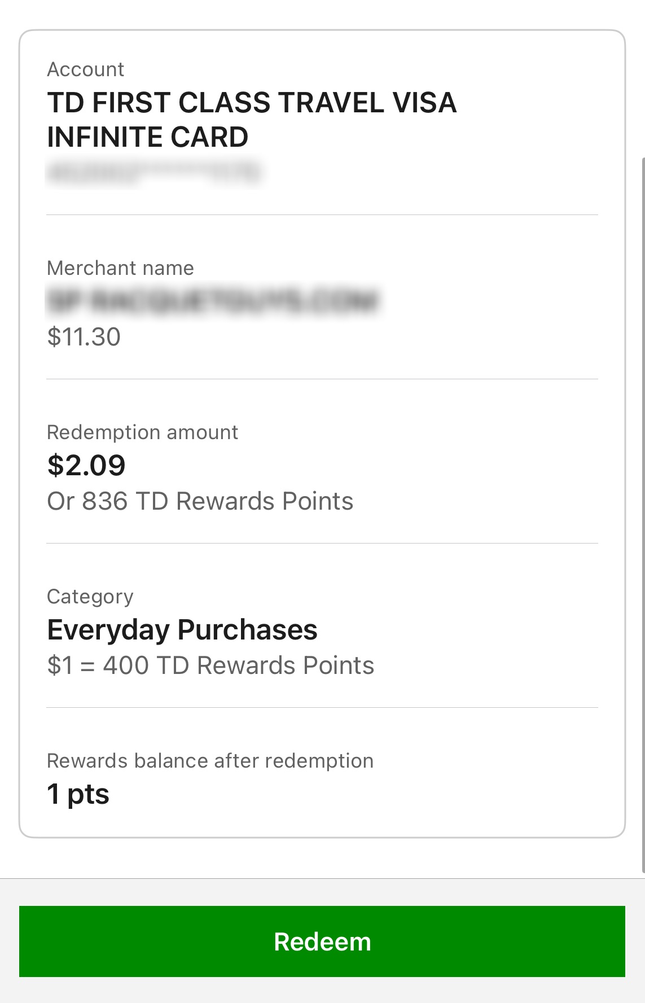This screenshot has width=645, height=1003.
Task: Click the '$1 = 400 TD Rewards Points' rate
Action: coord(210,665)
